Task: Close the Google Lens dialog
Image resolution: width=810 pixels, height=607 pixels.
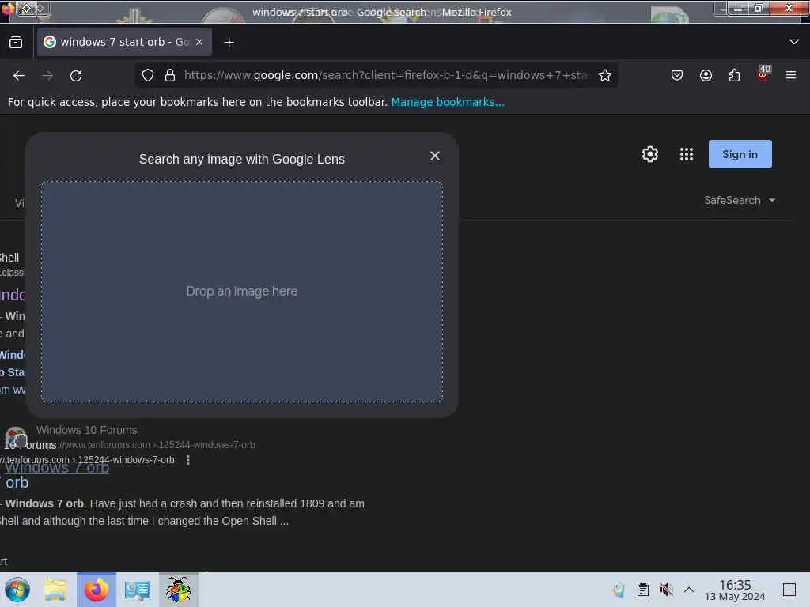Action: pos(435,156)
